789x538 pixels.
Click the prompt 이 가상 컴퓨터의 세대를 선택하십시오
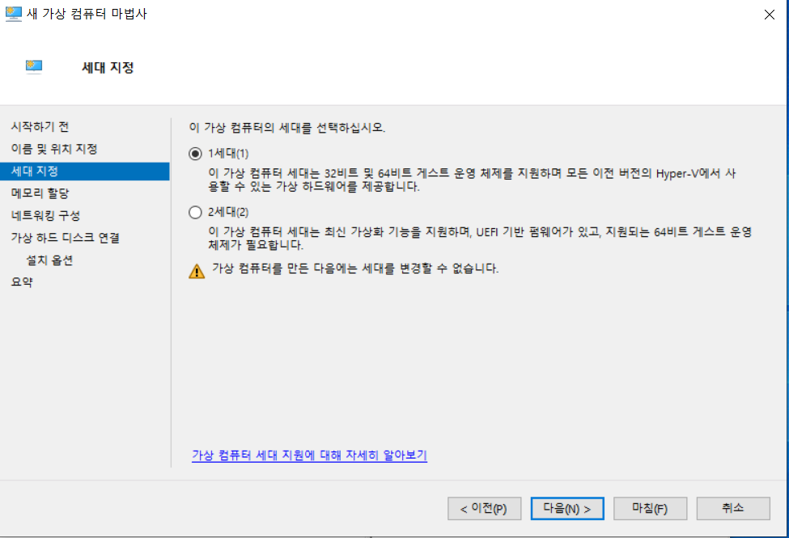(287, 128)
